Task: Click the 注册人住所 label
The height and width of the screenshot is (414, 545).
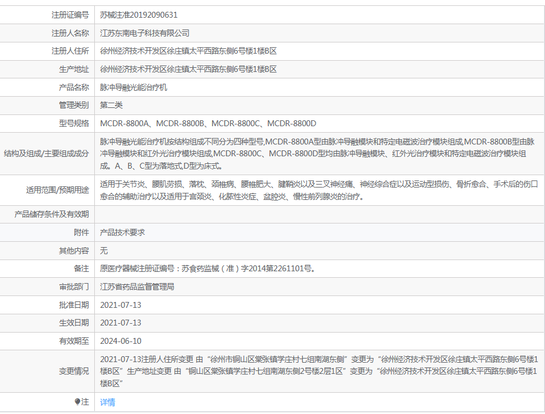Action: [70, 51]
